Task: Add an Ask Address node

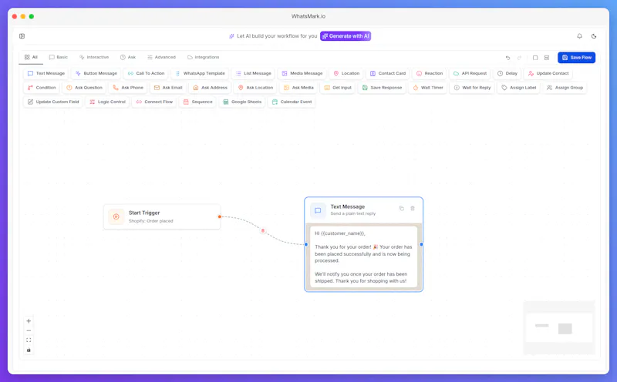Action: (210, 88)
